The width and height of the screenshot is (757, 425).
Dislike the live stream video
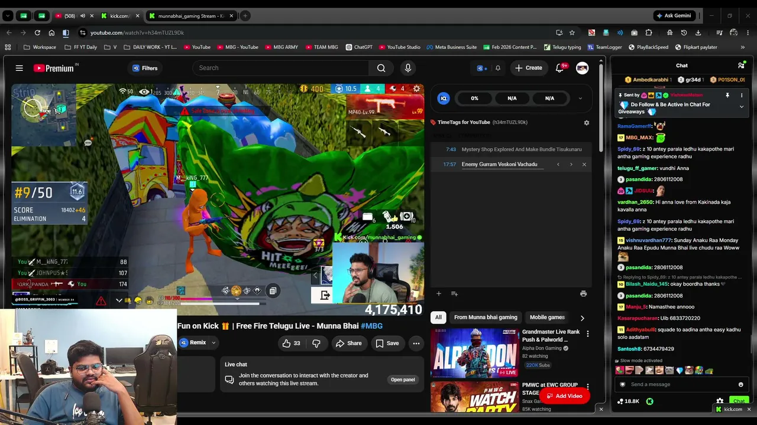[316, 343]
